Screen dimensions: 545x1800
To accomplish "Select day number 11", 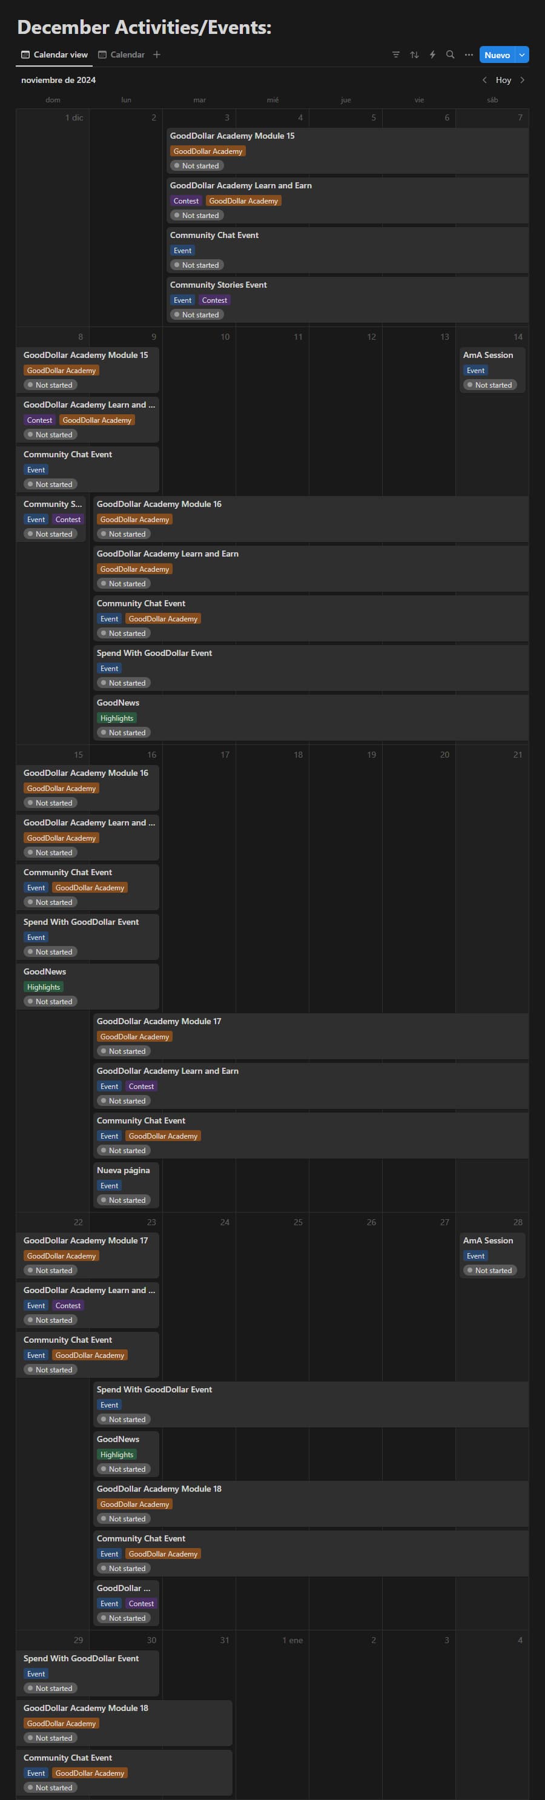I will 298,337.
